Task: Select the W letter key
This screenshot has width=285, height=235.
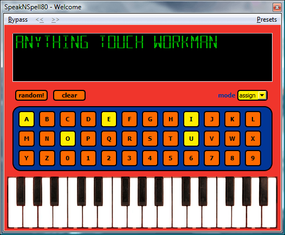Action: pyautogui.click(x=232, y=139)
